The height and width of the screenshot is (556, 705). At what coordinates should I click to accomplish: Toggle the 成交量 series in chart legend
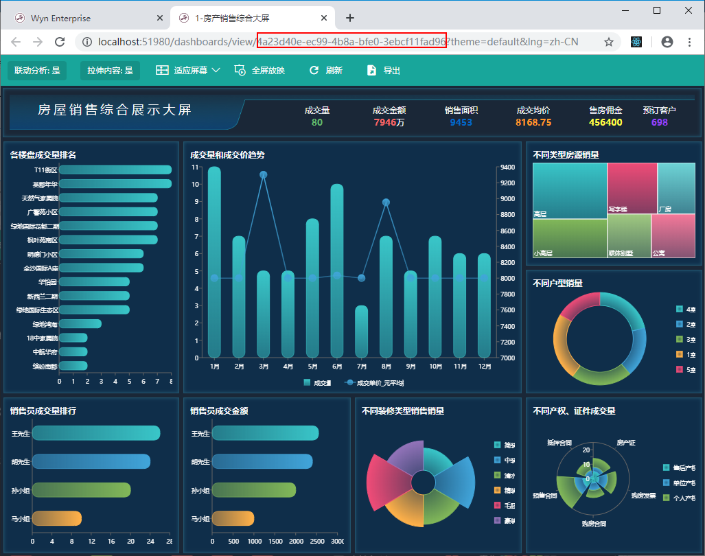click(x=308, y=382)
